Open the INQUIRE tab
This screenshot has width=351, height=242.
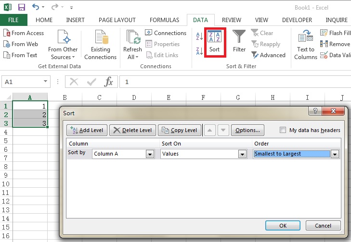(337, 20)
